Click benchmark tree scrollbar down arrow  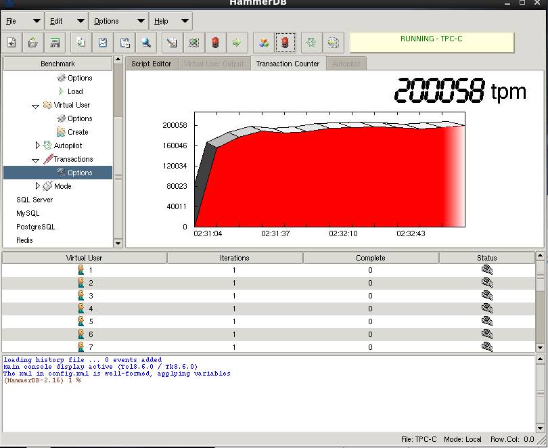tap(118, 243)
